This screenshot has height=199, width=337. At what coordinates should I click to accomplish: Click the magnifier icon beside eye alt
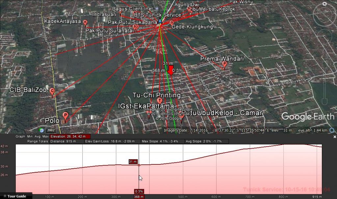click(x=332, y=130)
